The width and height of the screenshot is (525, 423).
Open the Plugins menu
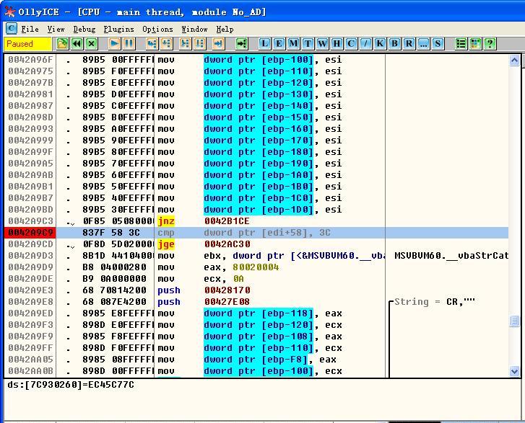tap(118, 30)
